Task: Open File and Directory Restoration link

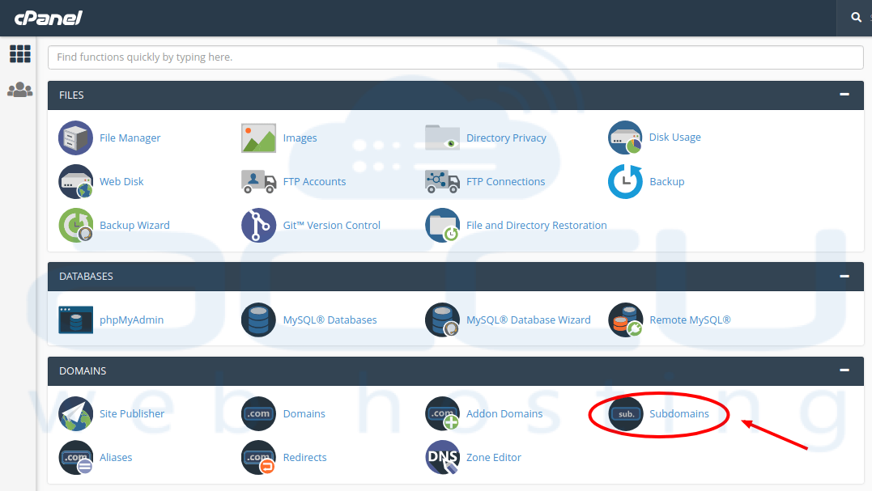Action: [x=537, y=225]
